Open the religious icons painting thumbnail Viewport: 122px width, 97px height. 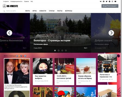[x=43, y=92]
